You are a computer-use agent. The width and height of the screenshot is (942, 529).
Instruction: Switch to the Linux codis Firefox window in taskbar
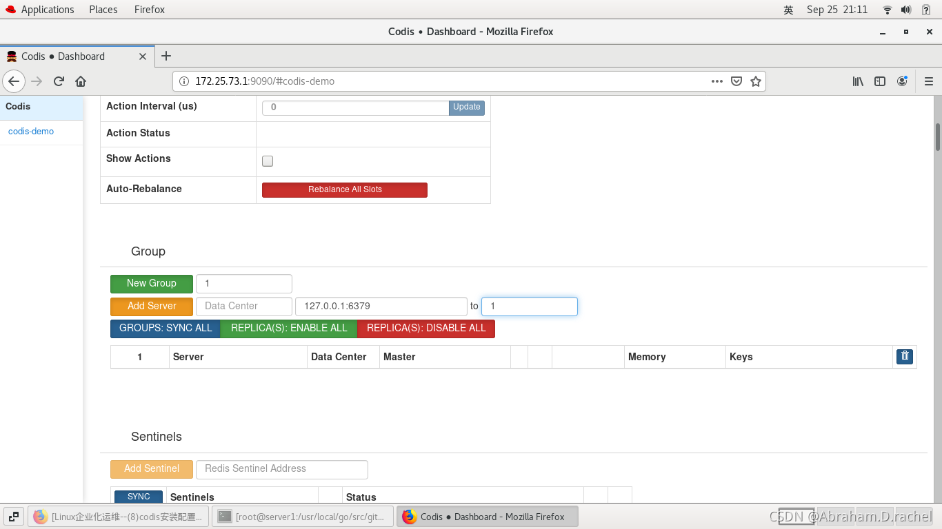pyautogui.click(x=119, y=517)
